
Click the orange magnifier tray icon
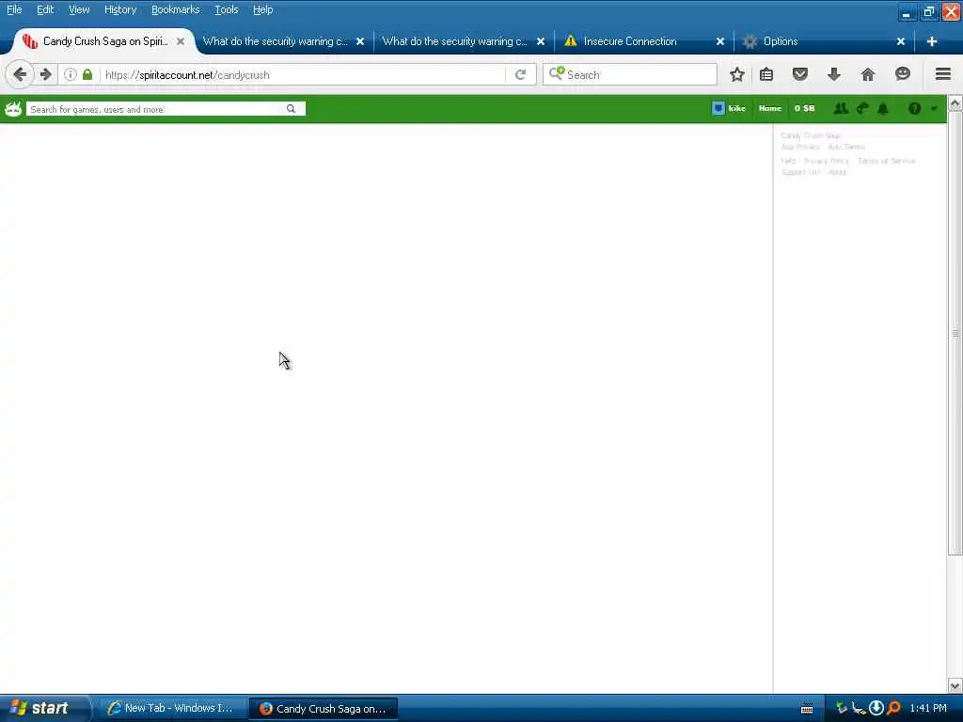tap(894, 708)
